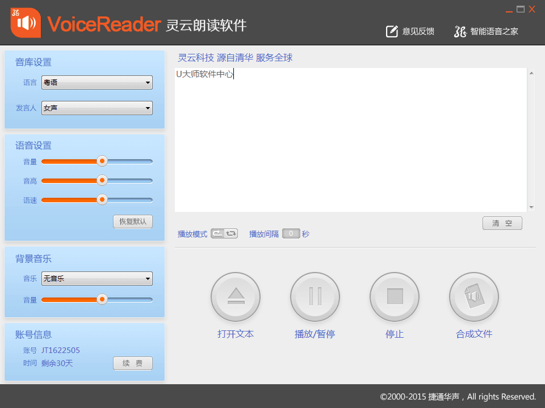The height and width of the screenshot is (408, 545).
Task: Click the 语速 slider handle
Action: click(x=102, y=200)
